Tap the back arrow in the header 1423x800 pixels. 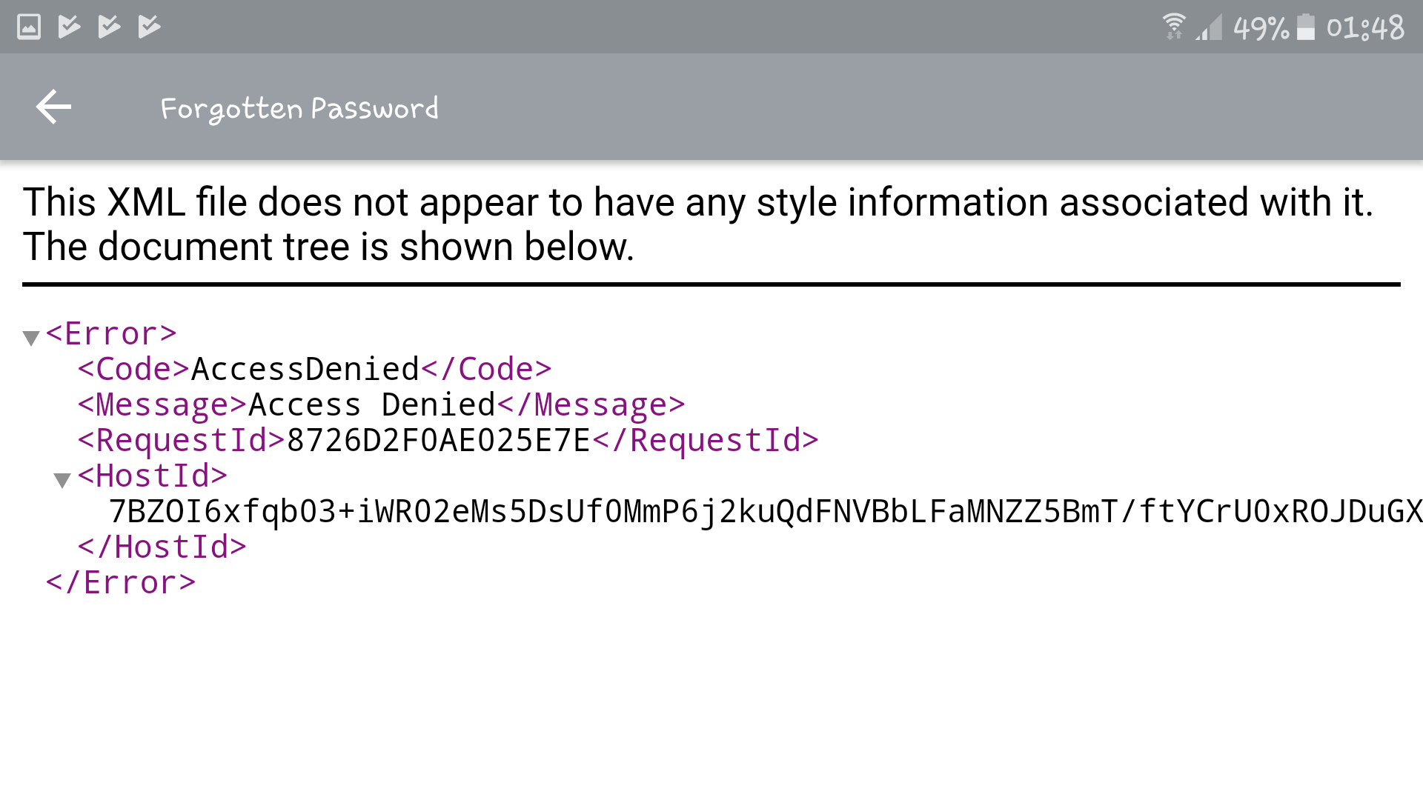coord(53,107)
